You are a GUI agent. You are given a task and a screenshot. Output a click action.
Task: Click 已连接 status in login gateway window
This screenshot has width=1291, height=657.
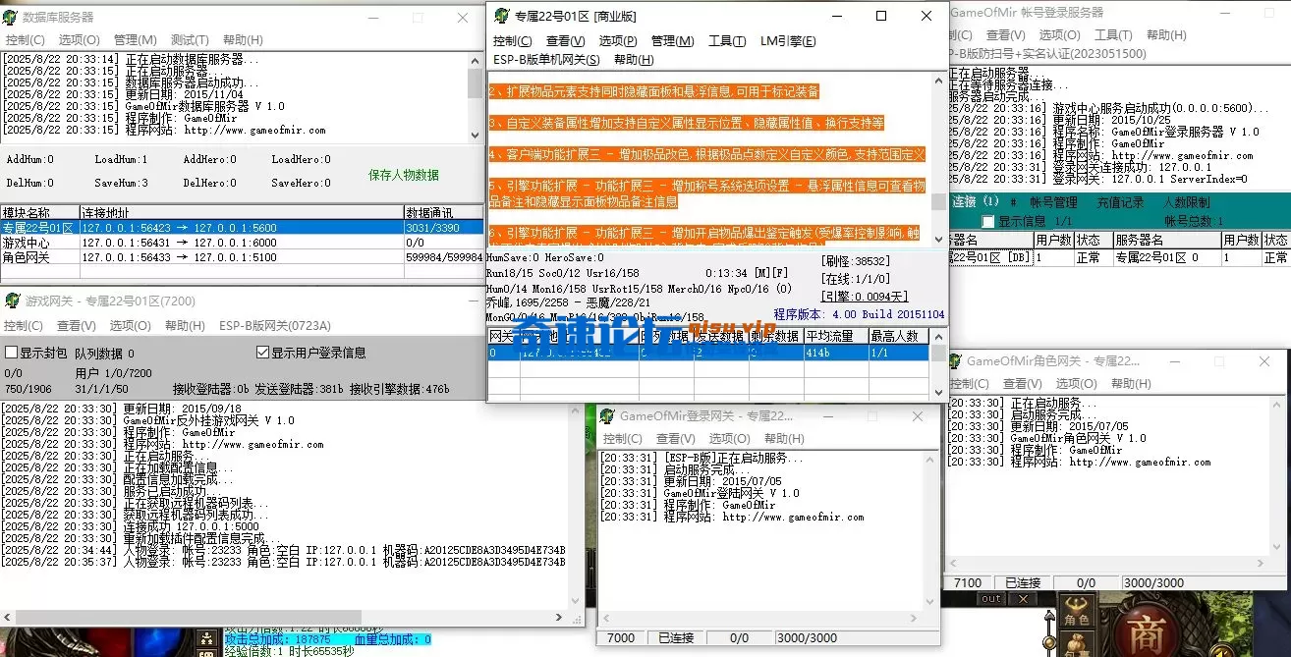point(676,638)
